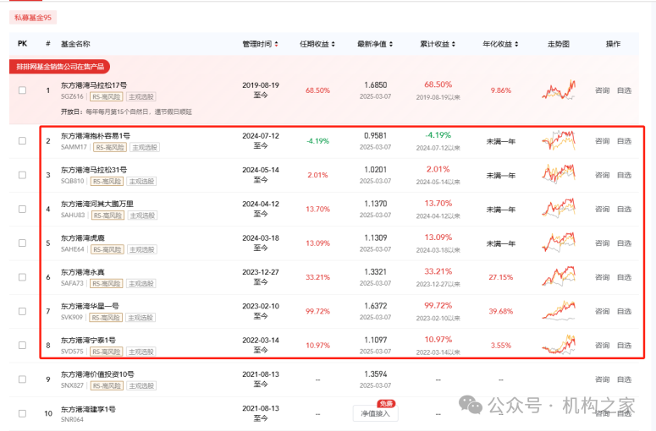Click 排排网基金销售公司在售产品 label
656x431 pixels.
point(60,67)
